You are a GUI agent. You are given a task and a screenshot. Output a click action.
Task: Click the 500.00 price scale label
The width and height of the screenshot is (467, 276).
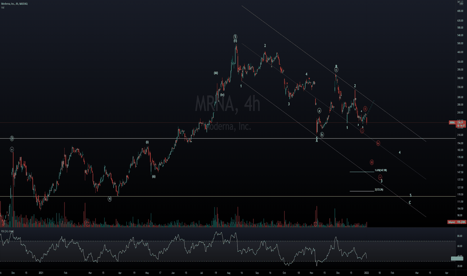460,43
